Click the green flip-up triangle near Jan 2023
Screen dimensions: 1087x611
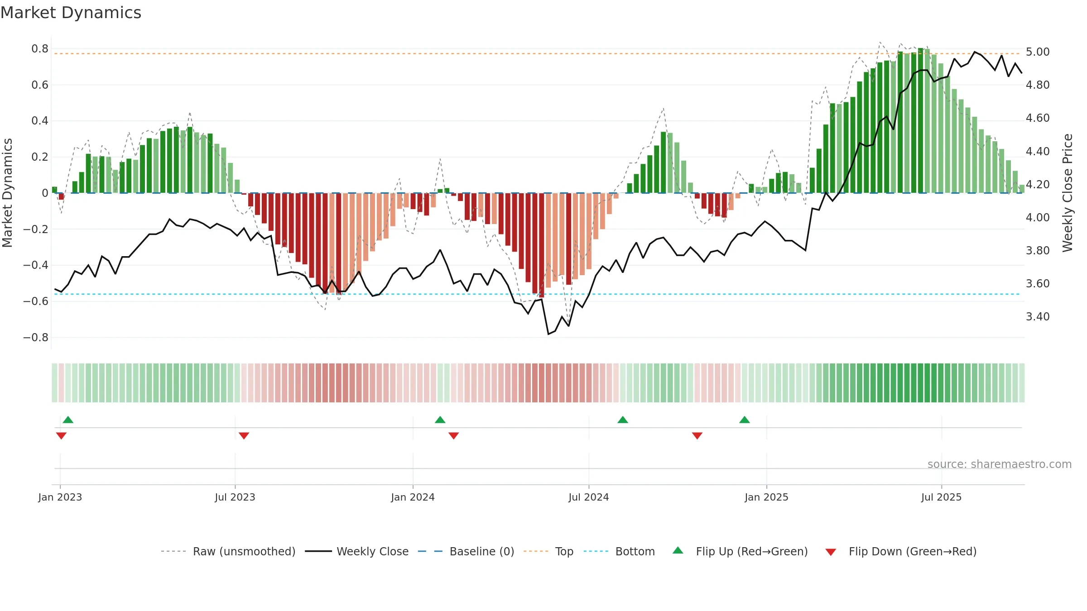68,420
